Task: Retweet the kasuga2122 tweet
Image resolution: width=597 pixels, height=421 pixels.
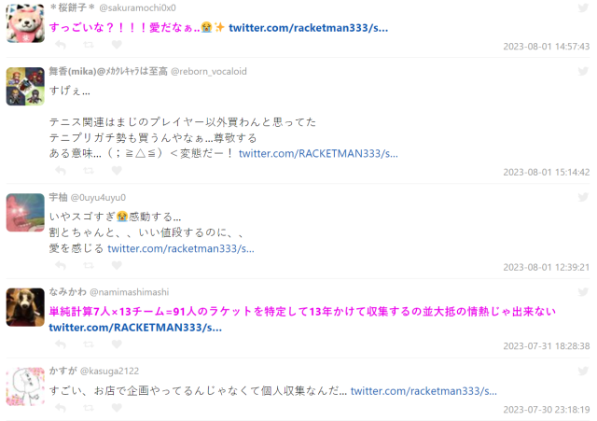Action: click(89, 408)
